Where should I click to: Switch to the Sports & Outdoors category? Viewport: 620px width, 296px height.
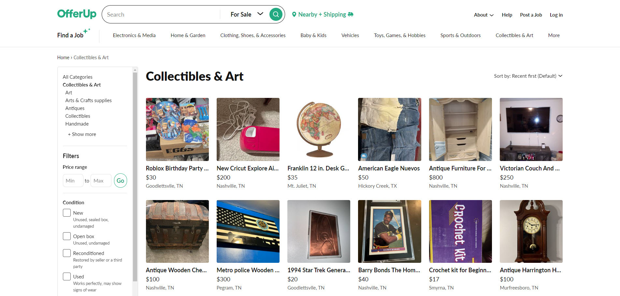pyautogui.click(x=460, y=35)
